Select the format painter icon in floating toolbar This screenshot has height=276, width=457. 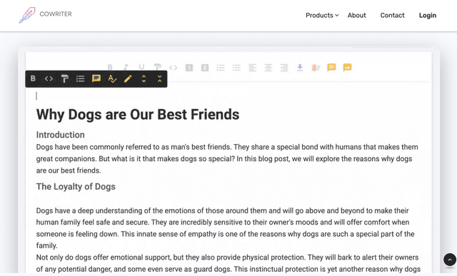[64, 78]
